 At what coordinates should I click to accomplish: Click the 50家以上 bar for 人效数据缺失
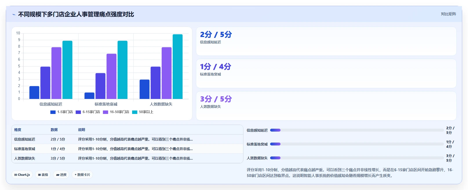178,67
